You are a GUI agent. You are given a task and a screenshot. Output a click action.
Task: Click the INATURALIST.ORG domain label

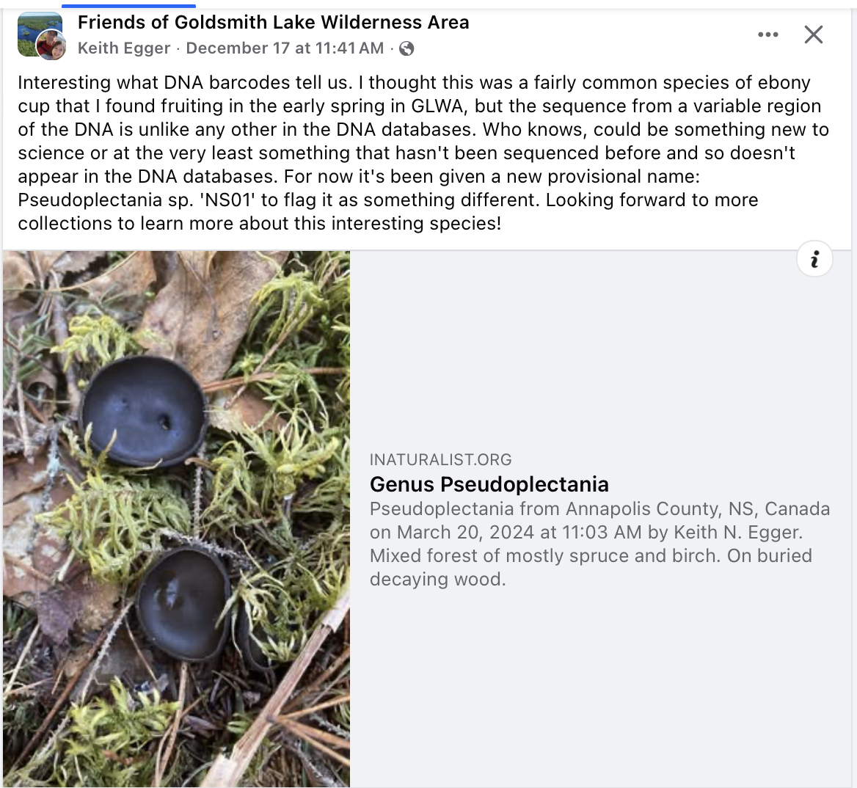(x=440, y=460)
